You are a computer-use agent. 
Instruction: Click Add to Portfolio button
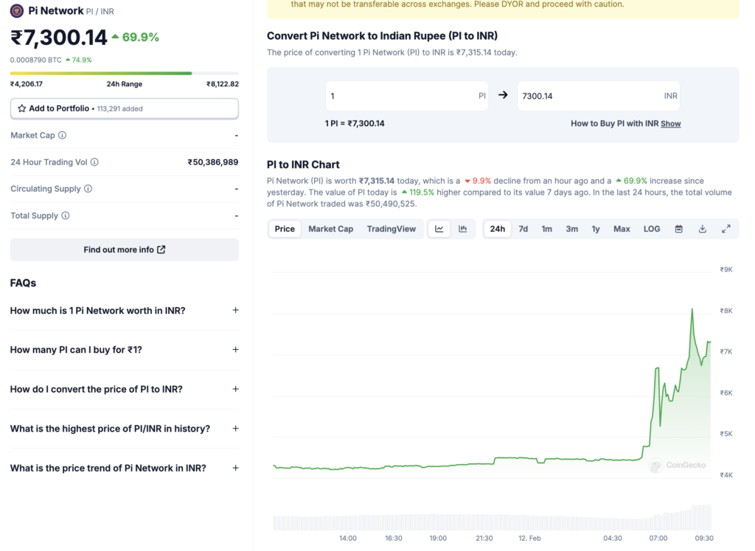tap(124, 109)
